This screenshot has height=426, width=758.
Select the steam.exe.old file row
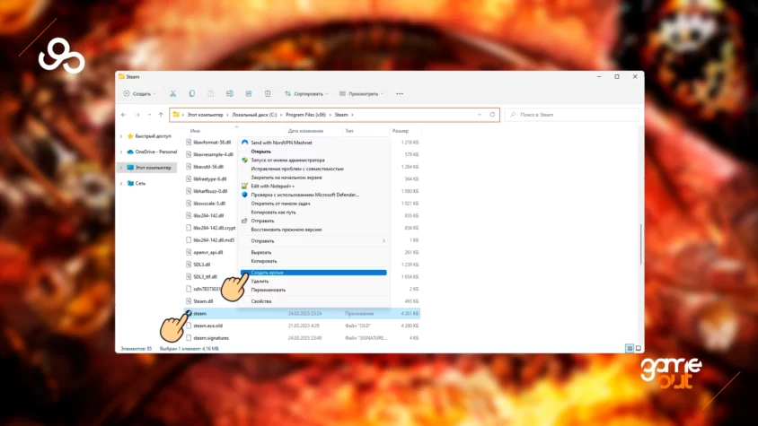click(x=302, y=326)
